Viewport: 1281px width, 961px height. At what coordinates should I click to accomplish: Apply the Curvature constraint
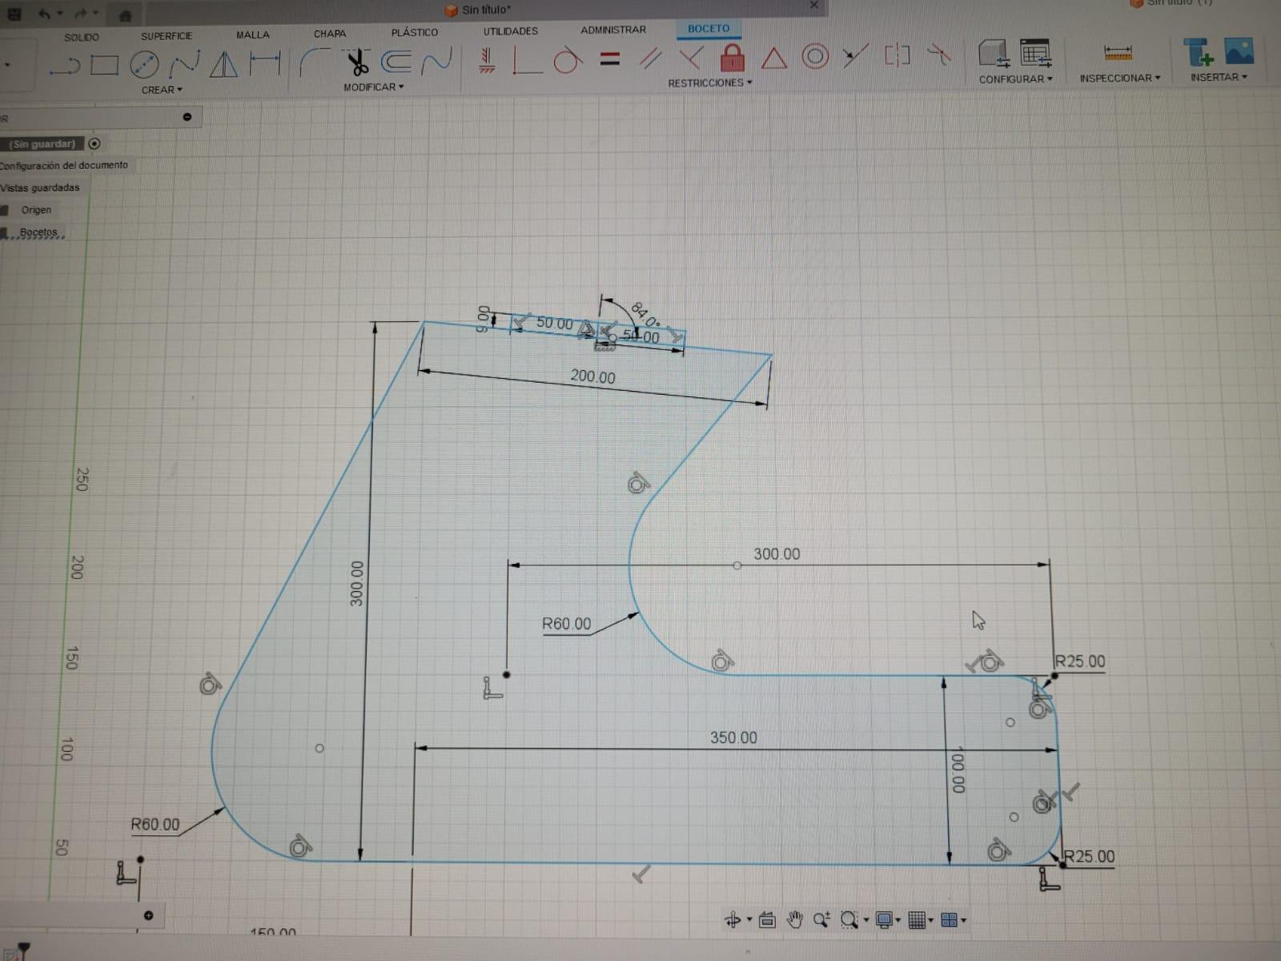tap(938, 55)
